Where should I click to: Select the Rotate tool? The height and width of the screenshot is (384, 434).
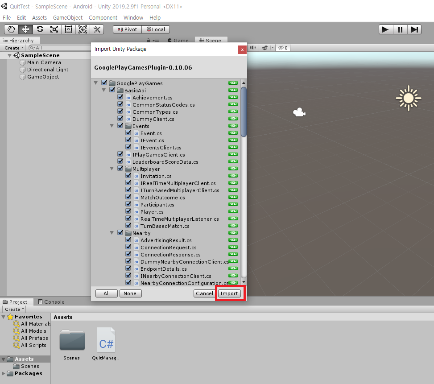coord(40,29)
